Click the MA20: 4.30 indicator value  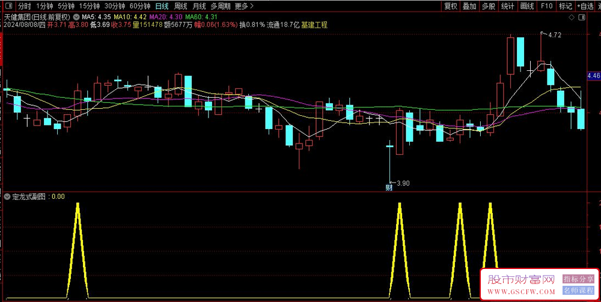pos(166,17)
